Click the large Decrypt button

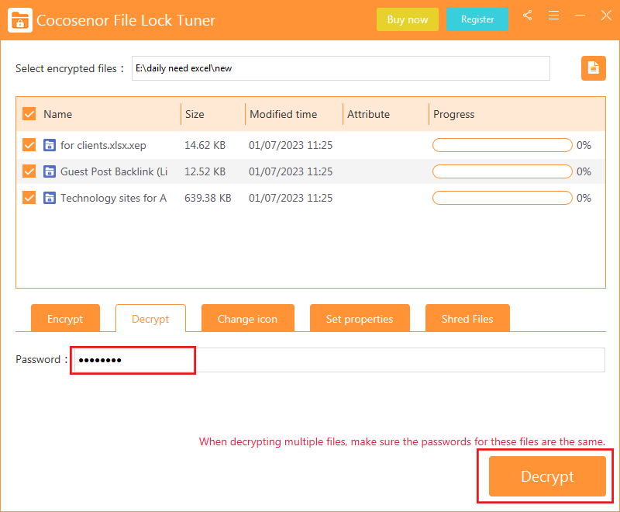point(547,476)
